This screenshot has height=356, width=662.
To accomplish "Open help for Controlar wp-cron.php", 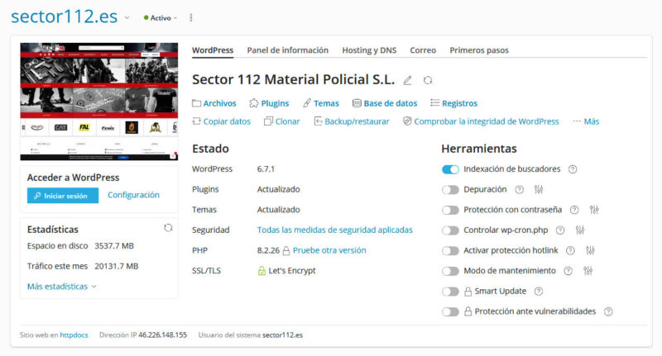I will [x=560, y=230].
